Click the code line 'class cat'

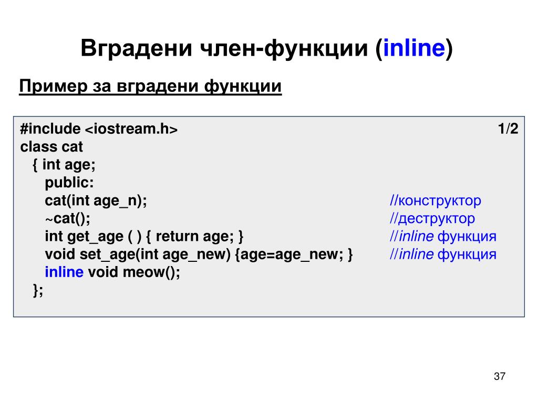51,147
